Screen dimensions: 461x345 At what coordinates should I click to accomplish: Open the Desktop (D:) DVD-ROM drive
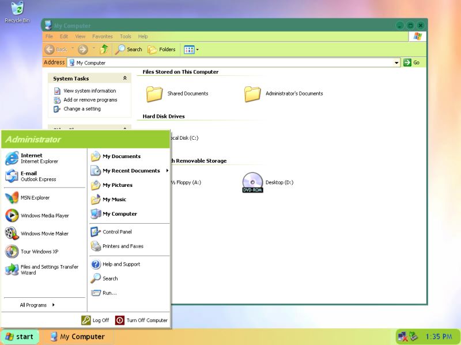coord(252,182)
